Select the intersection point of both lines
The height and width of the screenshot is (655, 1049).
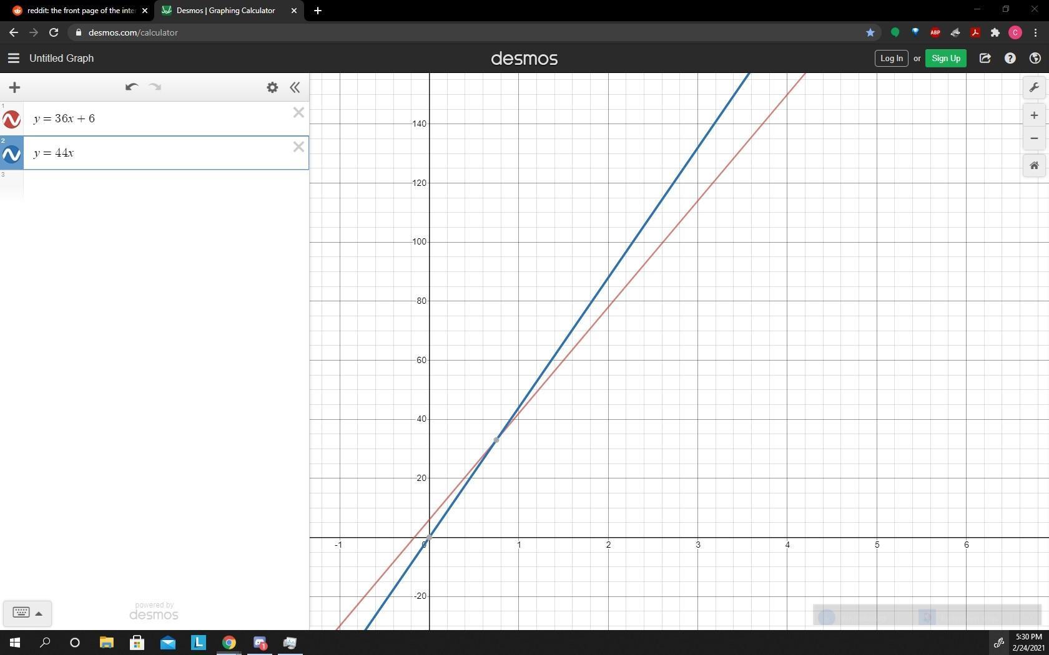tap(496, 440)
